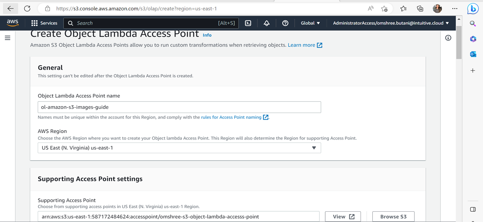Open the Outlook sidebar icon
The height and width of the screenshot is (222, 483).
click(473, 54)
